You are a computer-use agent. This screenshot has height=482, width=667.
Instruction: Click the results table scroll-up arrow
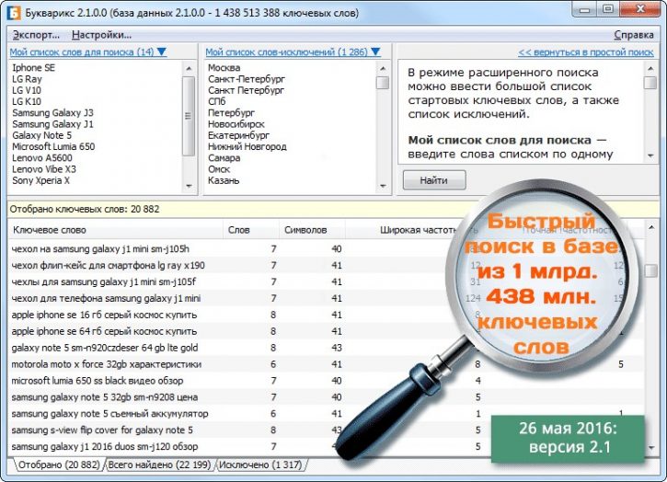tap(651, 228)
